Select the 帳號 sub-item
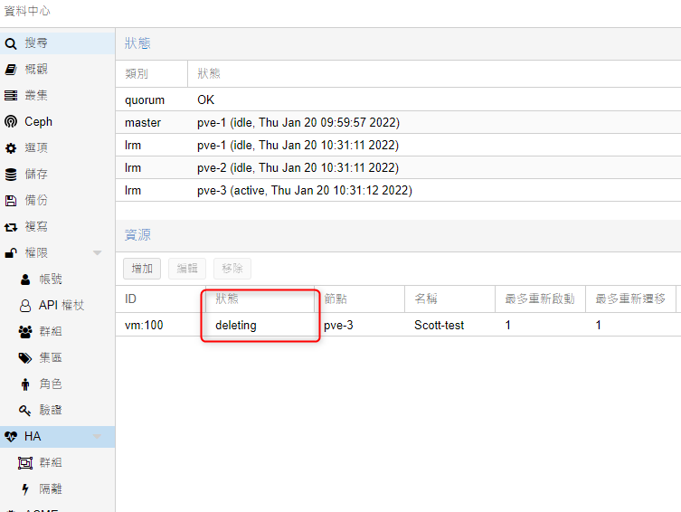 pyautogui.click(x=57, y=280)
